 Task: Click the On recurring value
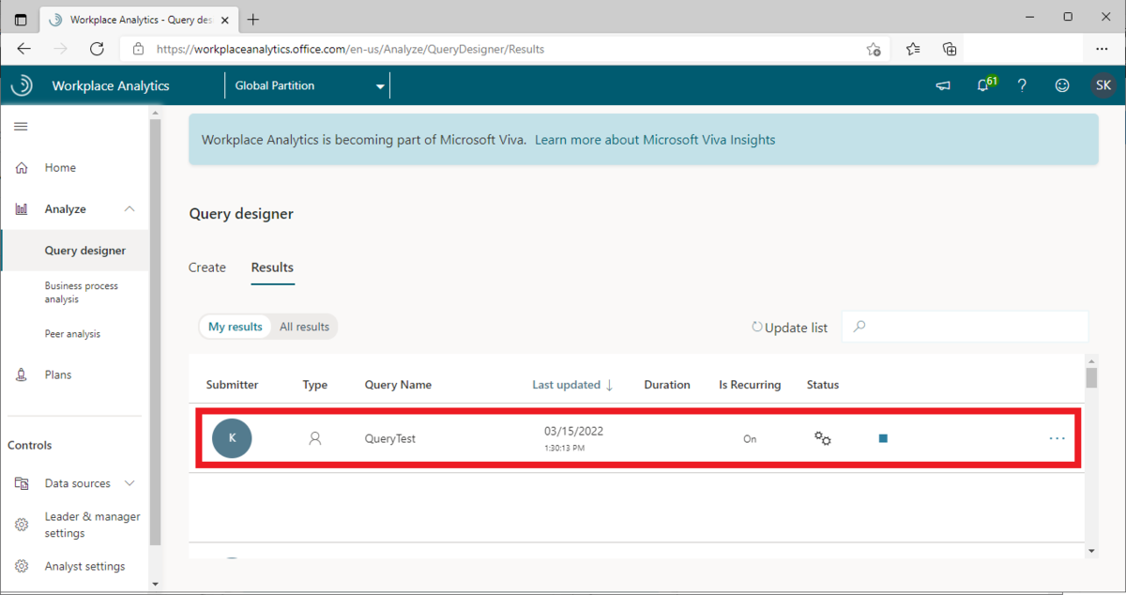tap(750, 438)
